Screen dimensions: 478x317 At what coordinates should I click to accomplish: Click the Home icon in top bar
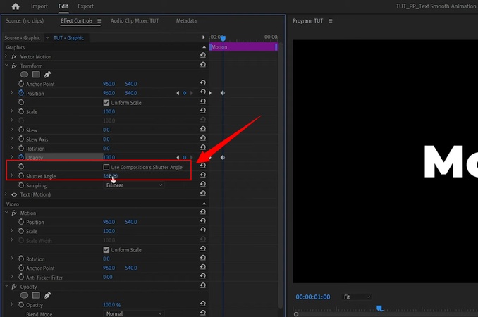tap(16, 6)
